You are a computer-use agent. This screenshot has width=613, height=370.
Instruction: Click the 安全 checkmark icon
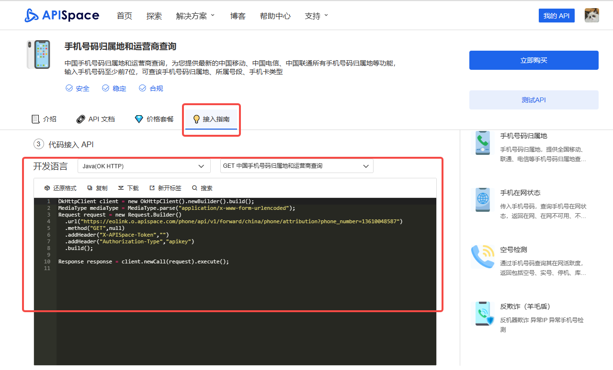(x=69, y=88)
